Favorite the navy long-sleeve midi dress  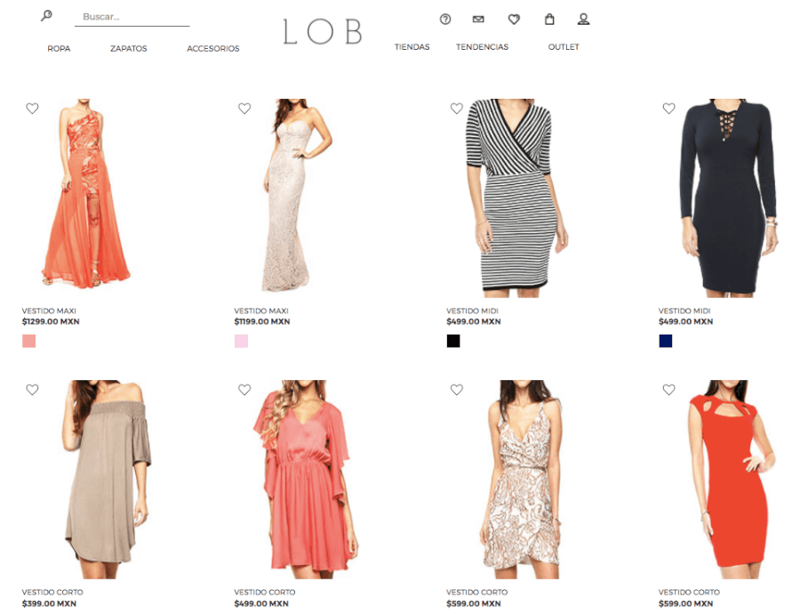(668, 109)
